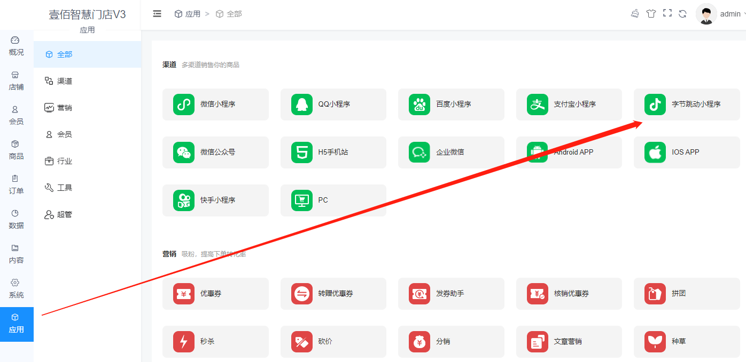The image size is (746, 362).
Task: Open the 核销优惠券 icon
Action: pyautogui.click(x=538, y=294)
